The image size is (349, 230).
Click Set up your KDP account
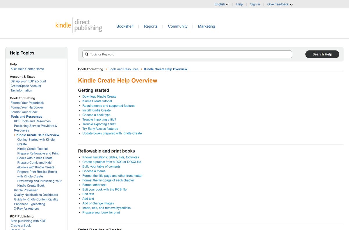[28, 81]
